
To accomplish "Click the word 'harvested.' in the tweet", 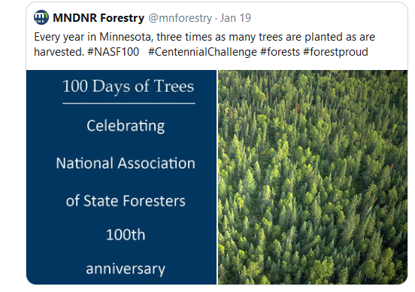I will 59,52.
